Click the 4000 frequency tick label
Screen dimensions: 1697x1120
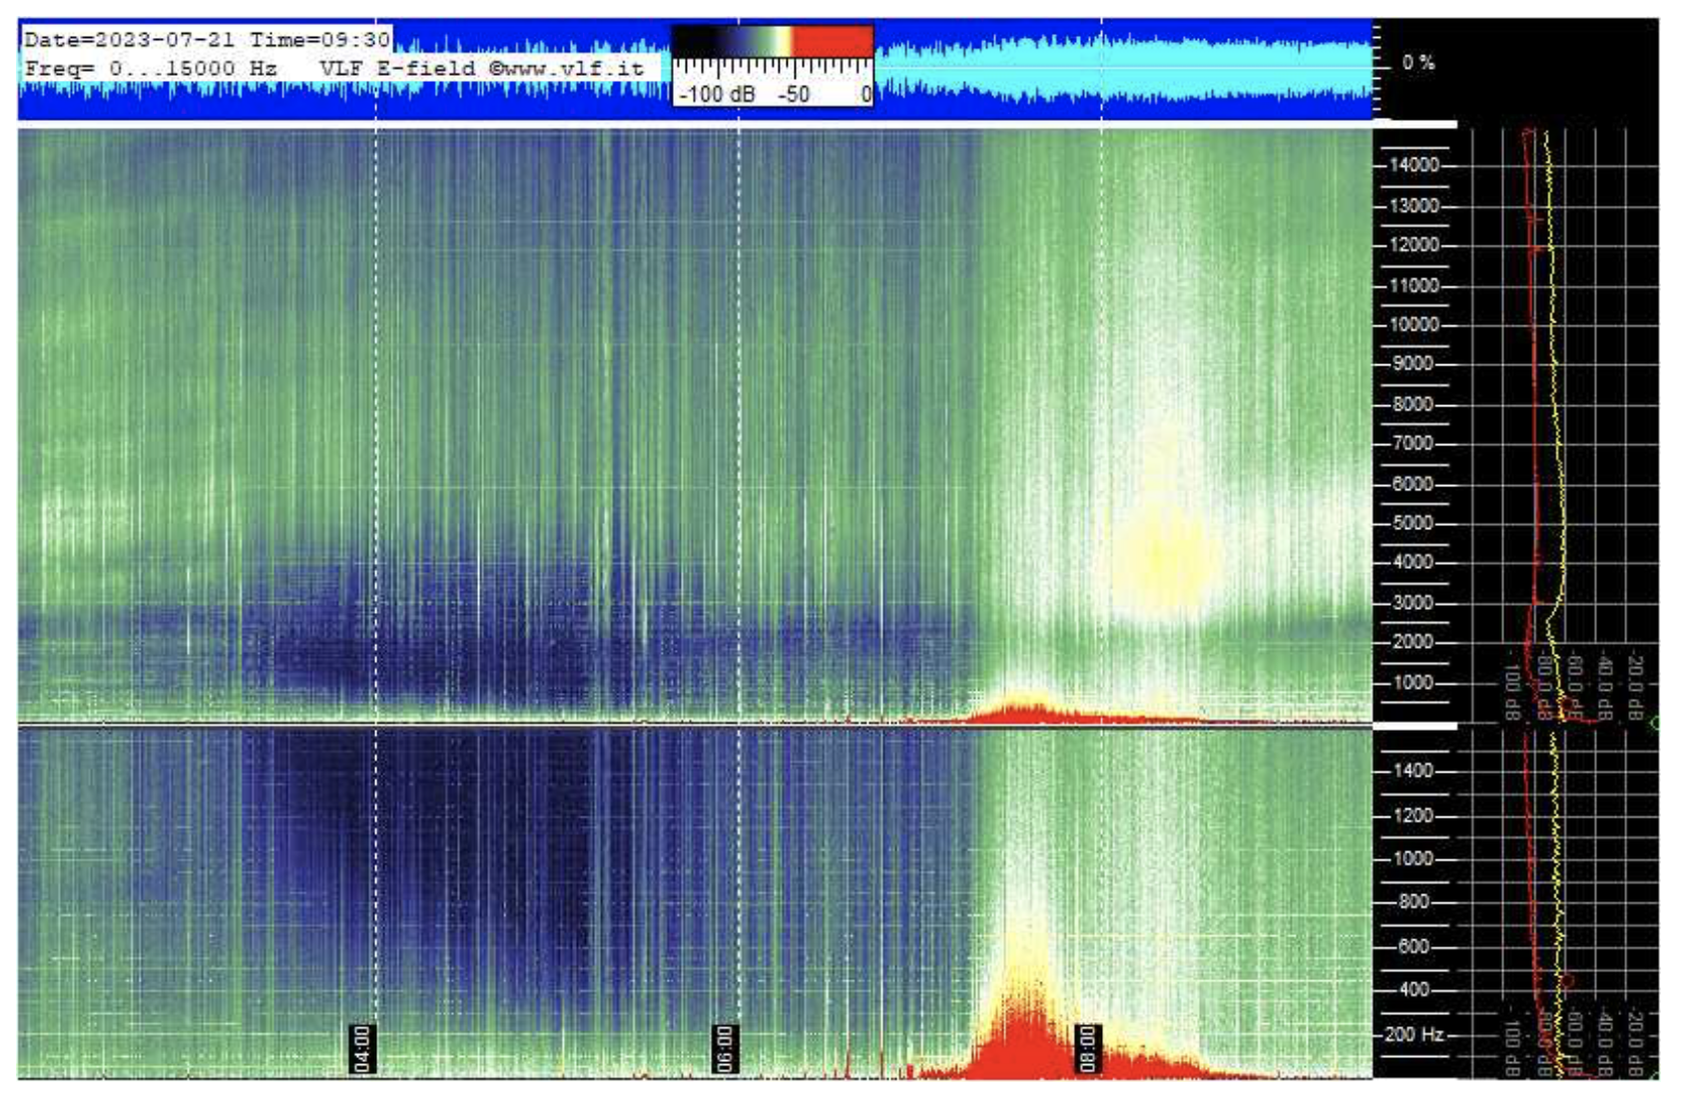pos(1414,563)
